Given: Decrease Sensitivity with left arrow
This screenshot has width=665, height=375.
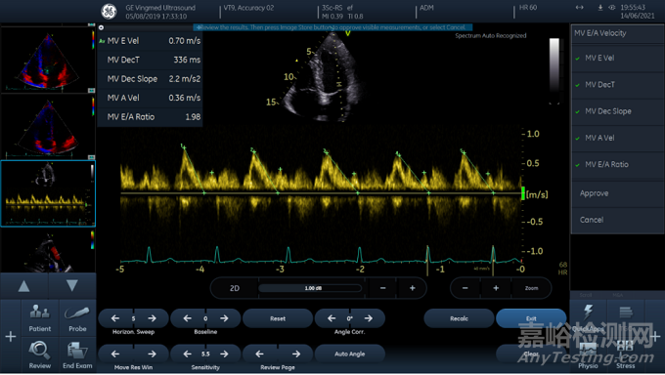Looking at the screenshot, I should coord(187,354).
